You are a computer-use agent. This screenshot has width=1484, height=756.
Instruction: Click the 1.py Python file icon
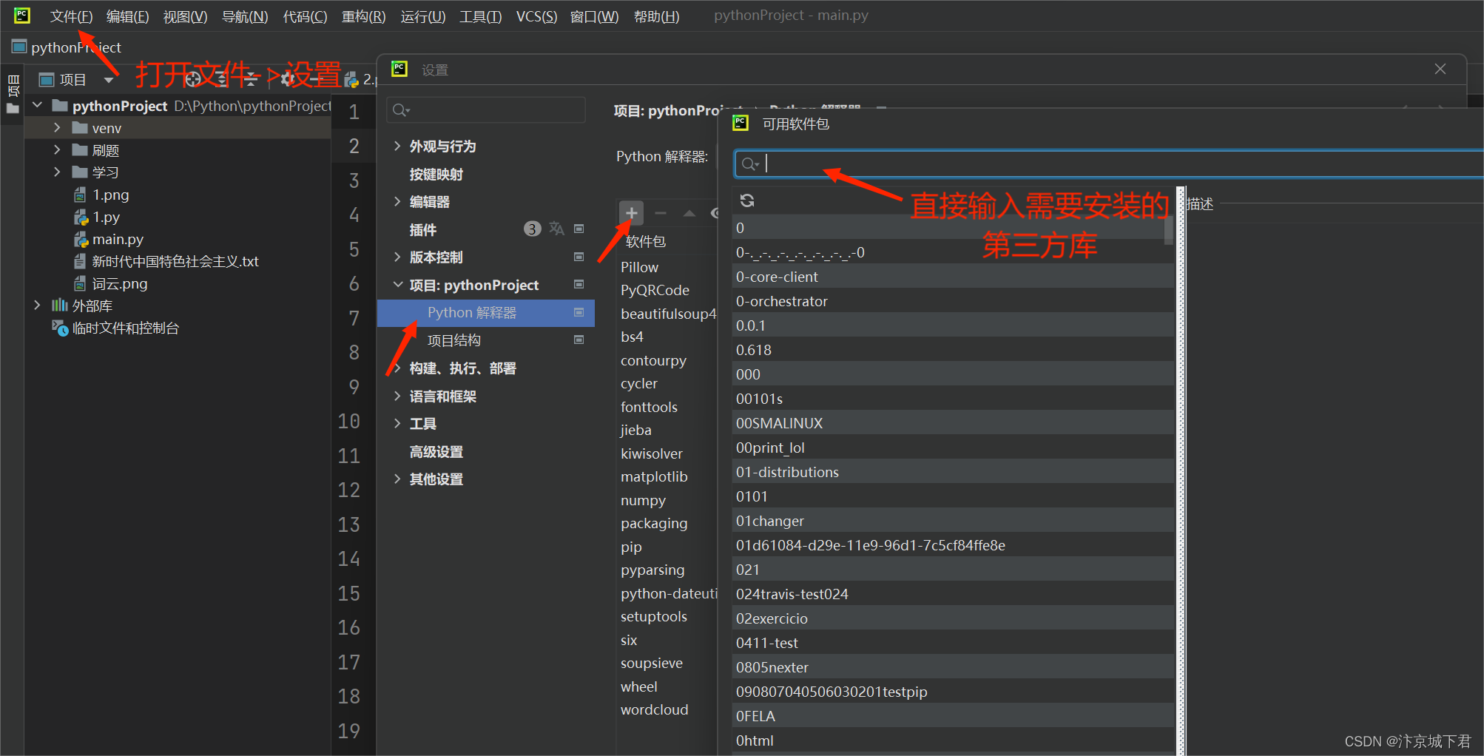click(x=81, y=217)
